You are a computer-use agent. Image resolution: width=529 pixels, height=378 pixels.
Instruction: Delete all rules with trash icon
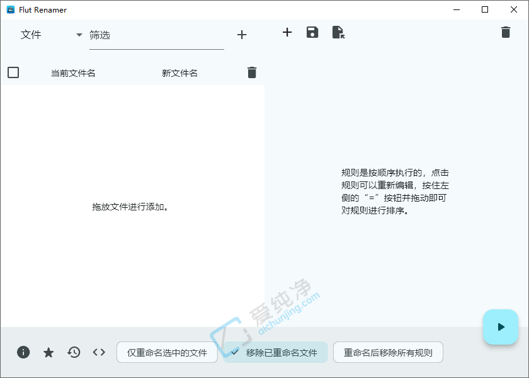(505, 32)
